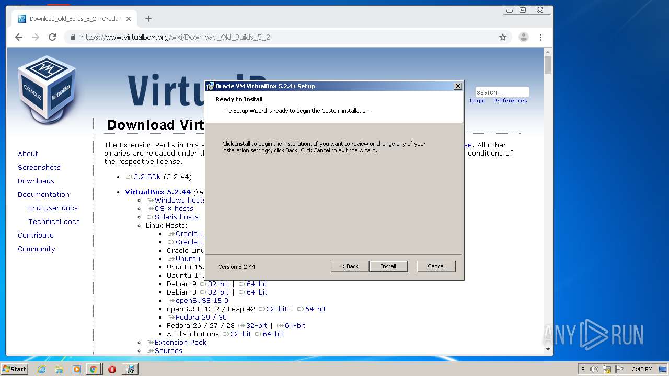Switch to Chrome via taskbar icon
The height and width of the screenshot is (376, 669).
(93, 369)
